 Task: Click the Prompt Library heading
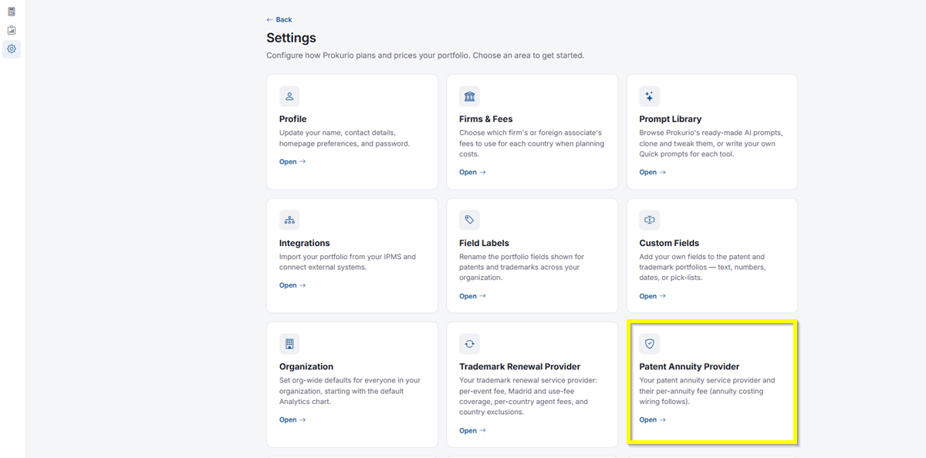[x=671, y=119]
